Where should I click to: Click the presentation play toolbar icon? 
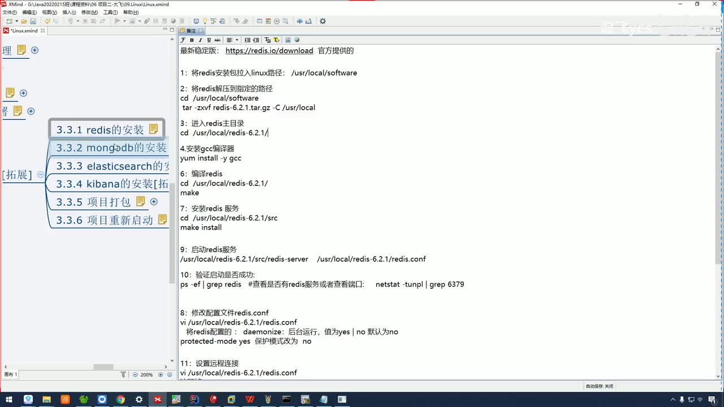point(118,21)
